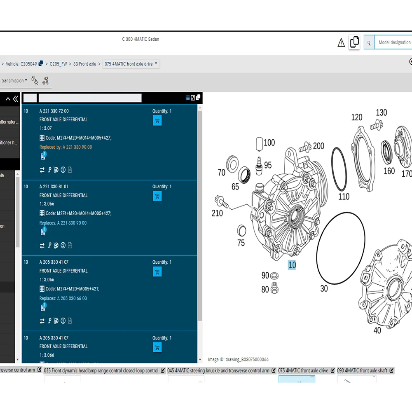Copy vehicle C205049 via breadcrumb copy icon
Screen dimensions: 412x412
click(41, 63)
